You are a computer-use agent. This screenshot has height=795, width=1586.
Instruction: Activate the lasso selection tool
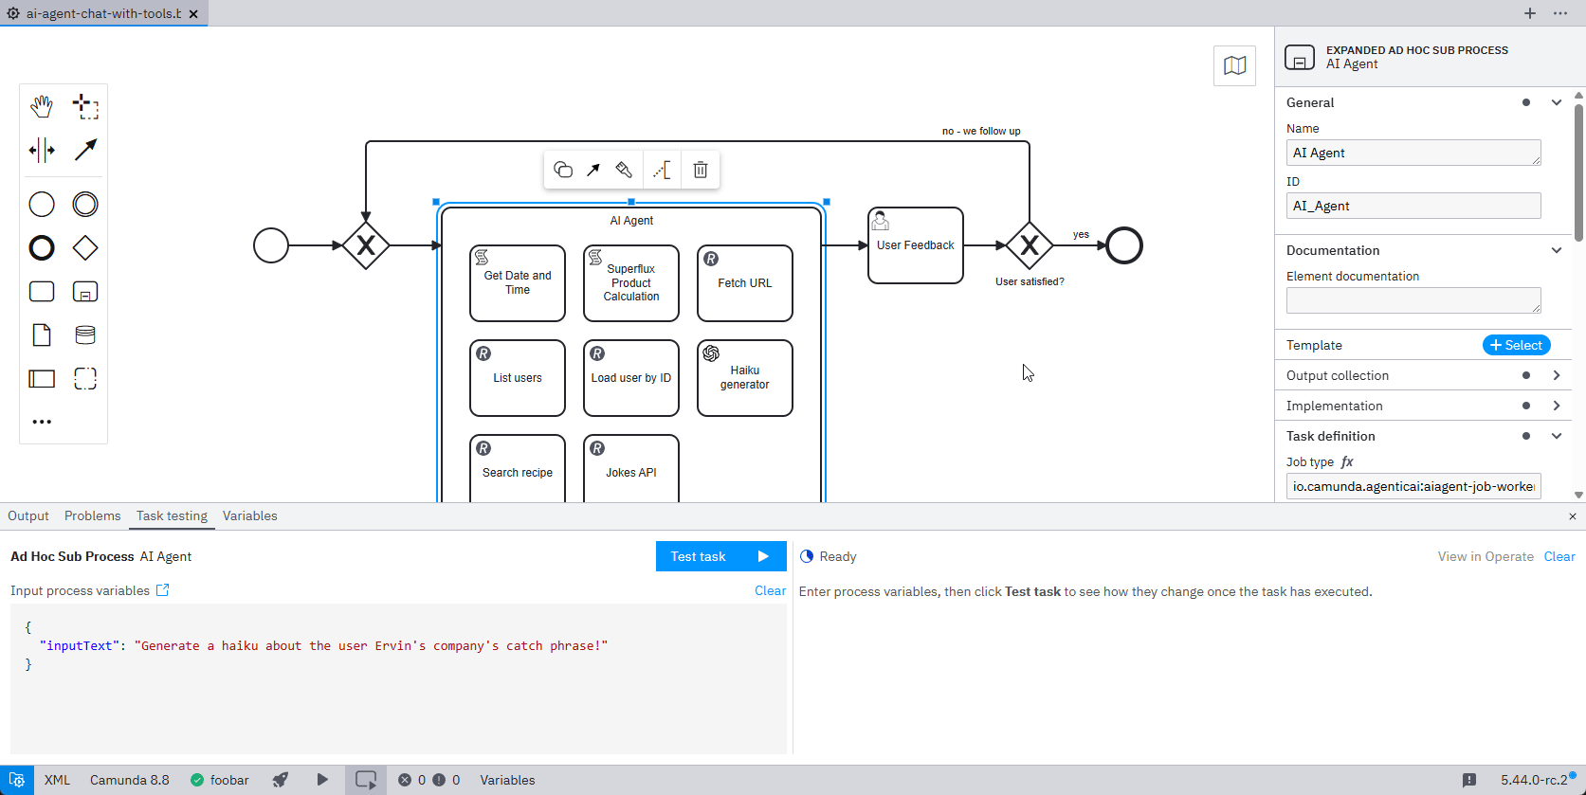point(85,106)
